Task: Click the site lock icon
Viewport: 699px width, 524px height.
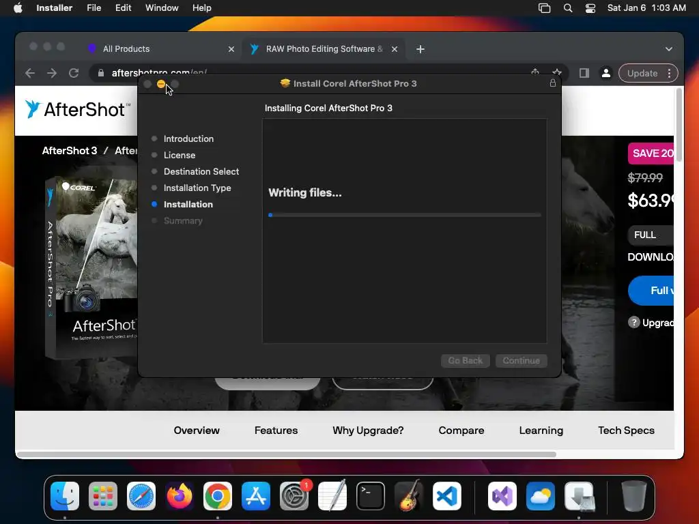Action: 101,73
